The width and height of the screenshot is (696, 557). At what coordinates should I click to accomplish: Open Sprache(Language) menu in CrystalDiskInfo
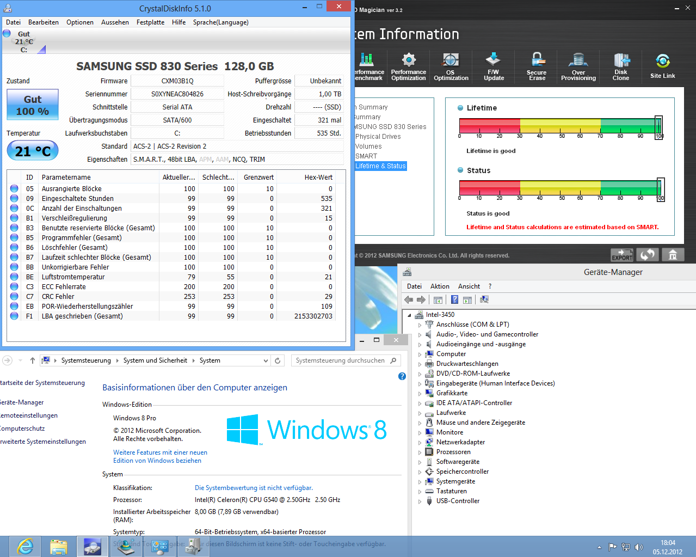point(220,22)
